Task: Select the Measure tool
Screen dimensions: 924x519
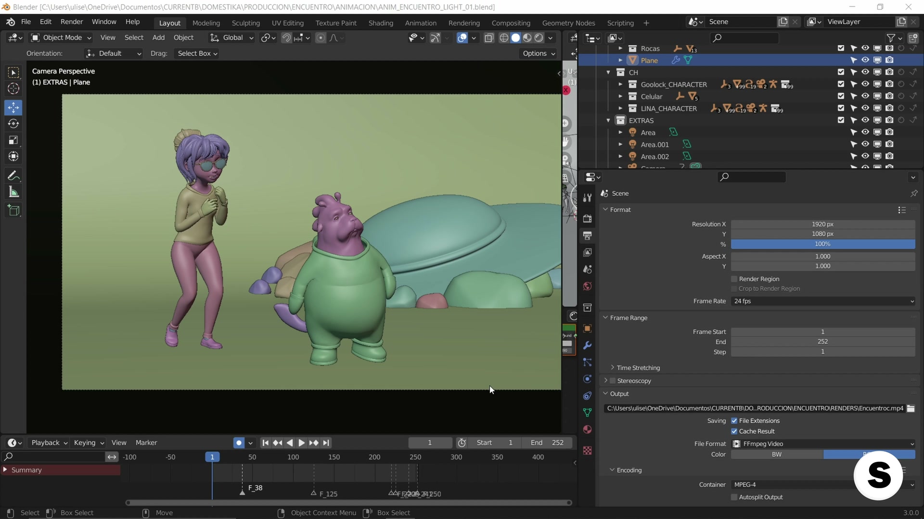Action: click(13, 193)
